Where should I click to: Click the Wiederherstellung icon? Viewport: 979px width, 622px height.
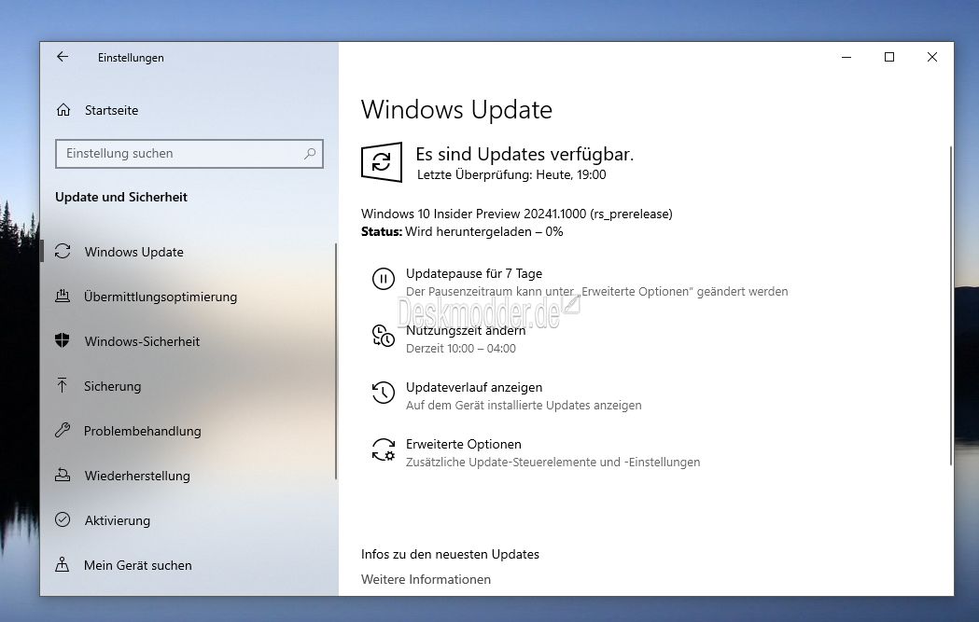pos(63,476)
